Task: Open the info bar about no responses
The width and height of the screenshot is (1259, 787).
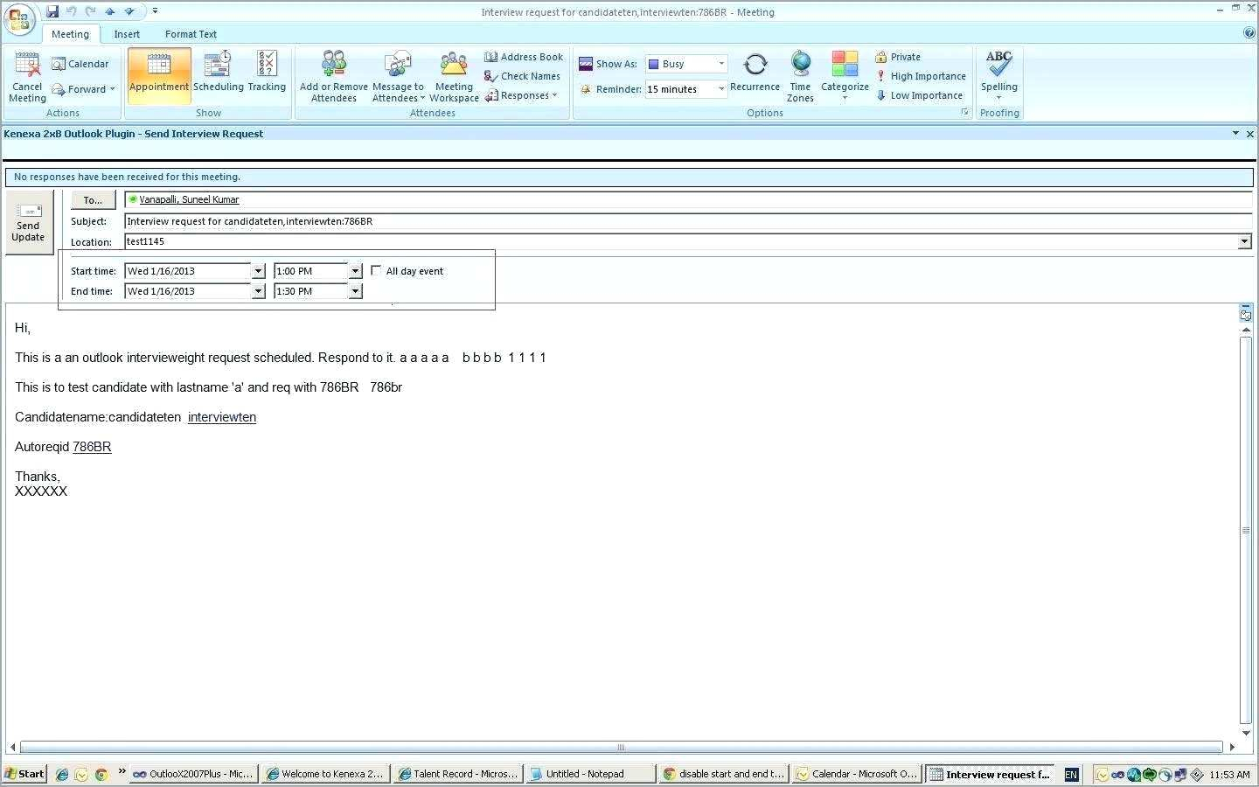Action: (629, 177)
